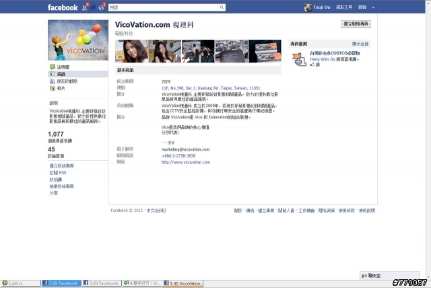Click create page link in left sidebar
The width and height of the screenshot is (431, 288).
[x=61, y=166]
